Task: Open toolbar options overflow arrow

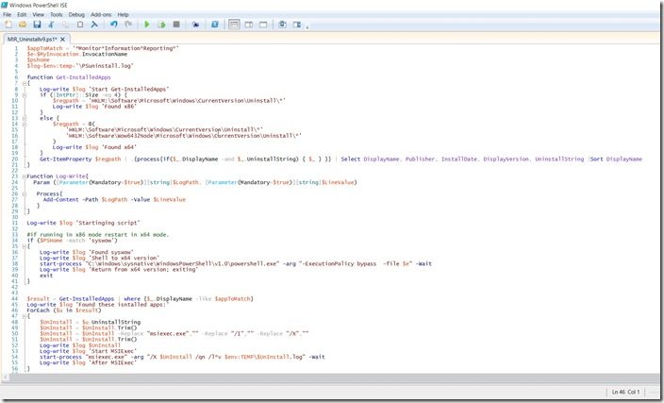Action: coord(307,26)
